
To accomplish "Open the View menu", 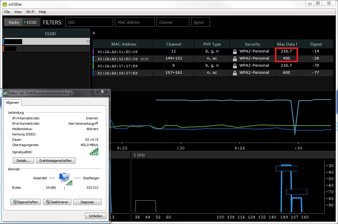I will (x=18, y=12).
